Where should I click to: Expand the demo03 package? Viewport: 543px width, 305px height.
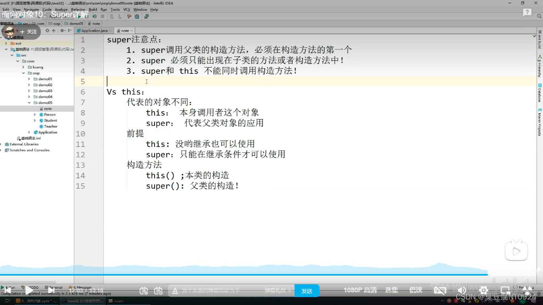[x=29, y=91]
